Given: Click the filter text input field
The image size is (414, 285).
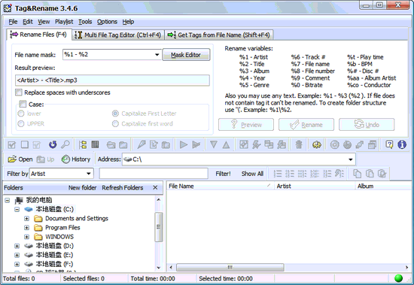Looking at the screenshot, I should coord(154,174).
